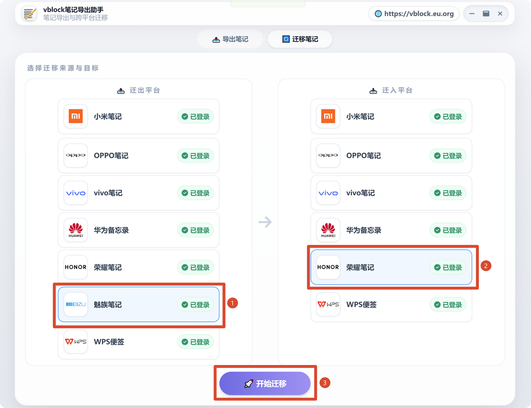531x408 pixels.
Task: Click the vblock笔记导出助手 app title
Action: (x=73, y=10)
